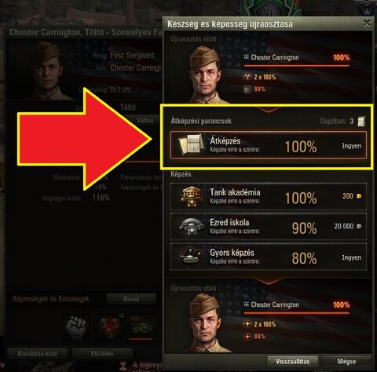Click the Barakkba küld button
This screenshot has height=372, width=377.
[37, 354]
